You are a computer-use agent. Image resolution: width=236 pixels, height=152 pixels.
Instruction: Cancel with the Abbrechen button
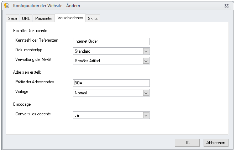216,143
